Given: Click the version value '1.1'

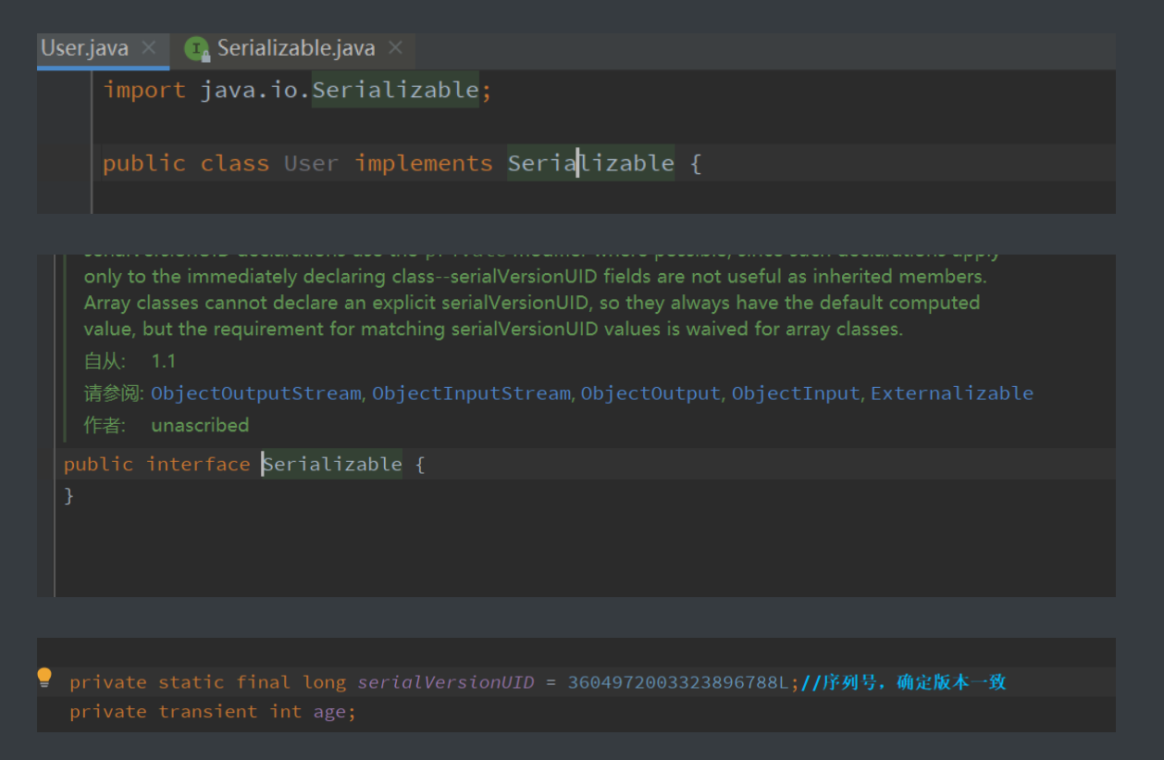Looking at the screenshot, I should coord(164,361).
